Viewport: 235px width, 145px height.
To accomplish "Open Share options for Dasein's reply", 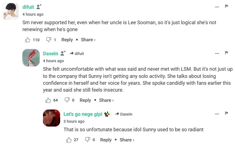I will pos(106,100).
